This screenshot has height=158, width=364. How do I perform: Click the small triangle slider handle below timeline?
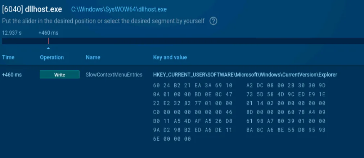(x=48, y=48)
